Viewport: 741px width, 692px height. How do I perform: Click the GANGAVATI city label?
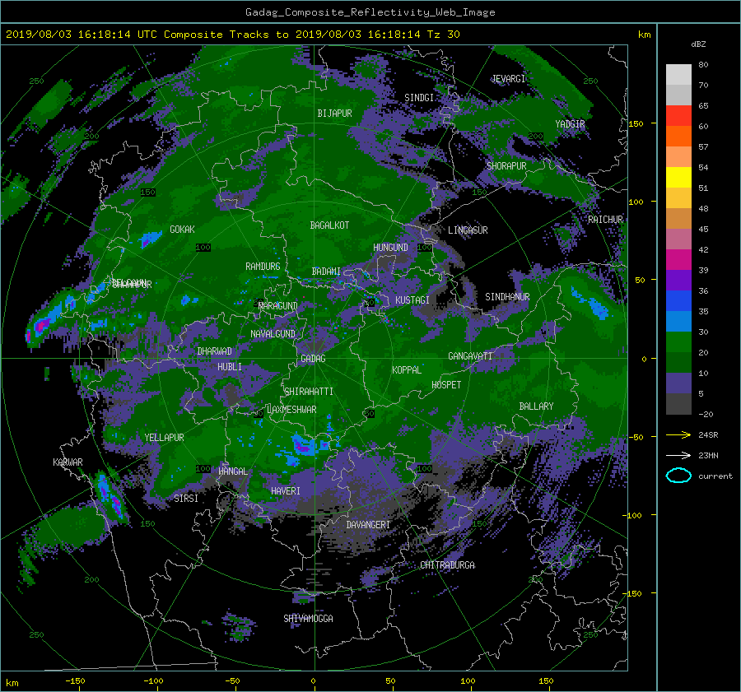coord(470,356)
